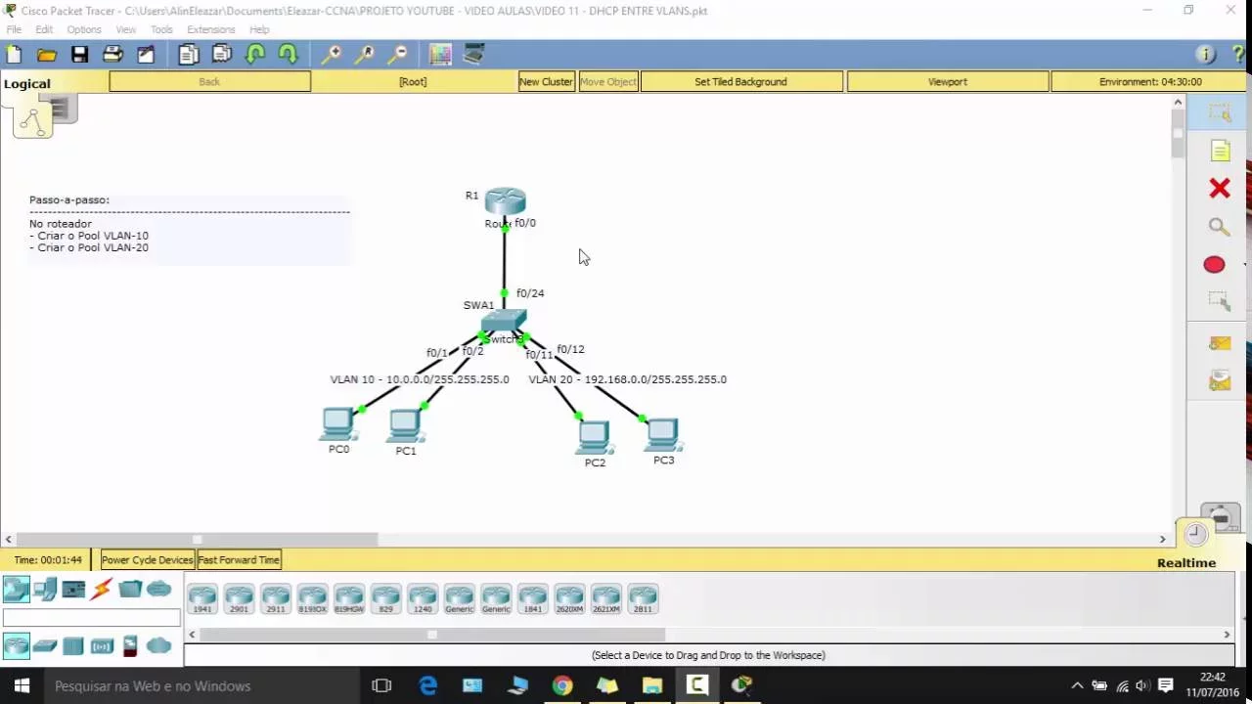Activate the red X Delete tool
The height and width of the screenshot is (704, 1252).
click(x=1219, y=188)
